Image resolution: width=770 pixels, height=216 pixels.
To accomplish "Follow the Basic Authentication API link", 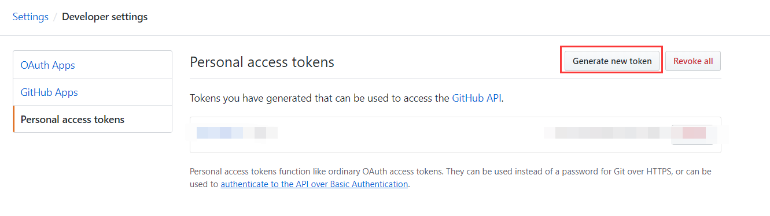I will point(314,184).
